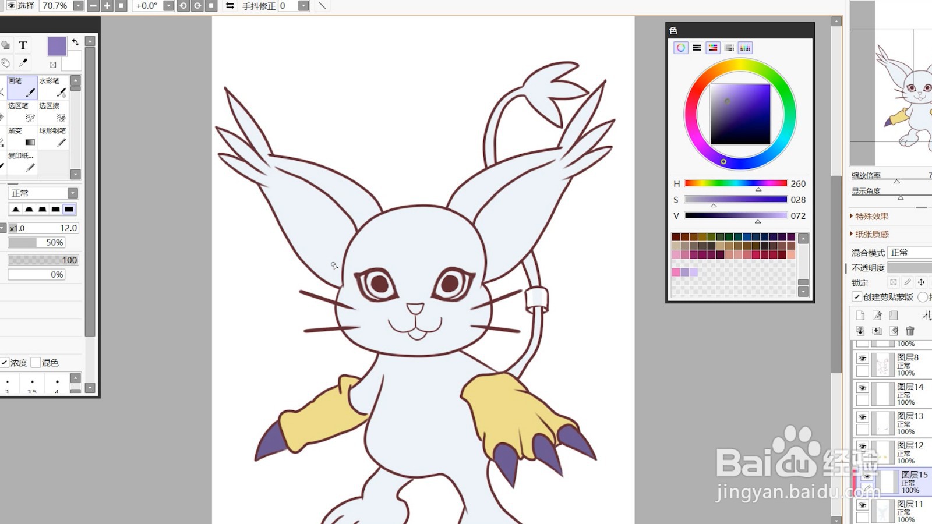Adjust brightness on the V slider
This screenshot has height=524, width=932.
pos(736,215)
